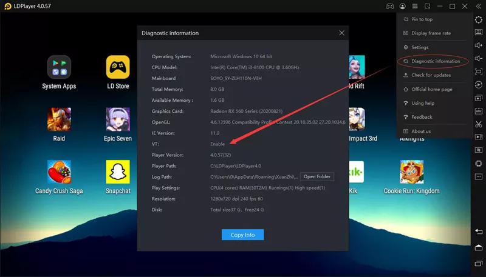Open Candy Crush Saga
This screenshot has width=486, height=277.
59,177
